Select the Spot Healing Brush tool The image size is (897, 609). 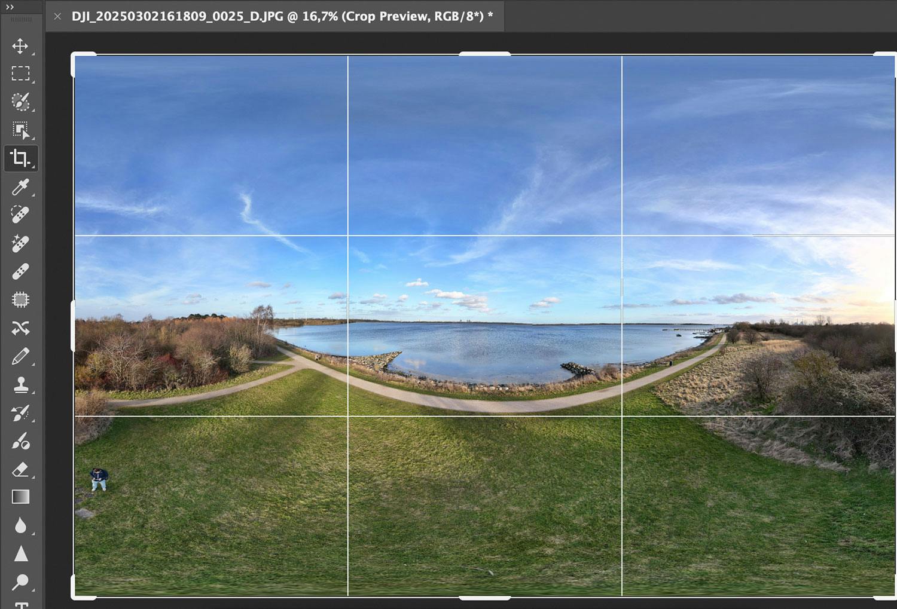click(20, 215)
